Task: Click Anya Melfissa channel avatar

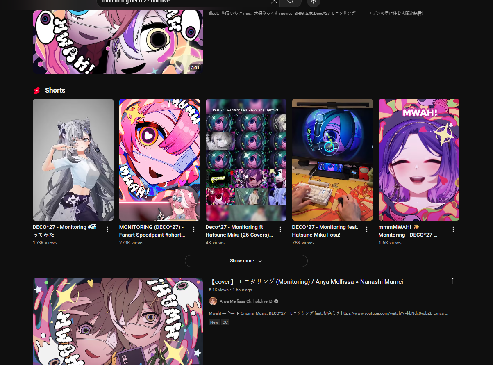Action: [x=213, y=301]
